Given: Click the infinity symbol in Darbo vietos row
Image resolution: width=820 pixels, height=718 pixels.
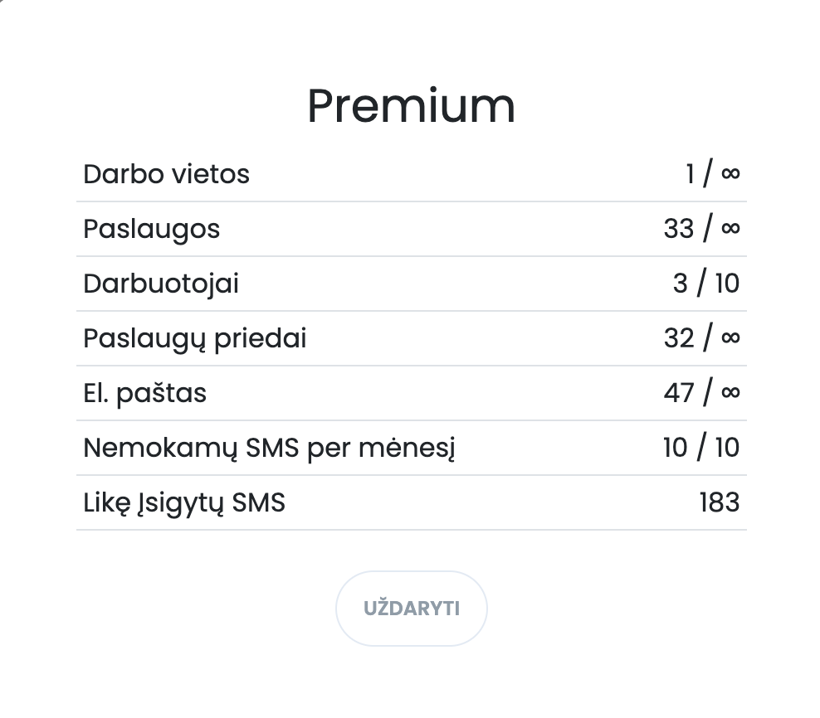Looking at the screenshot, I should click(730, 174).
